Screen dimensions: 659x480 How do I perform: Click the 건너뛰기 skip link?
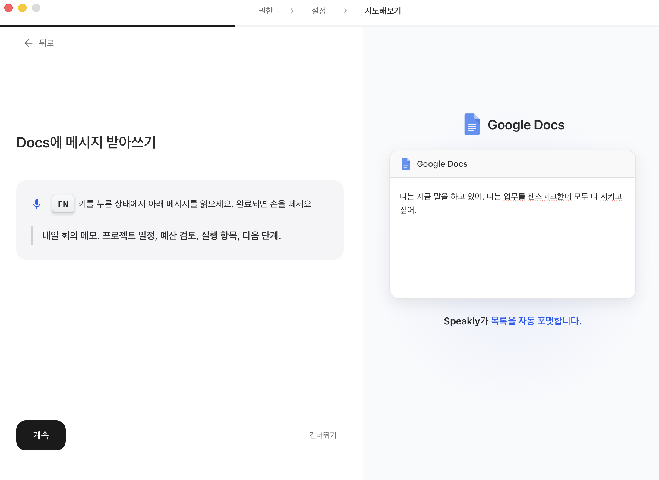point(323,435)
